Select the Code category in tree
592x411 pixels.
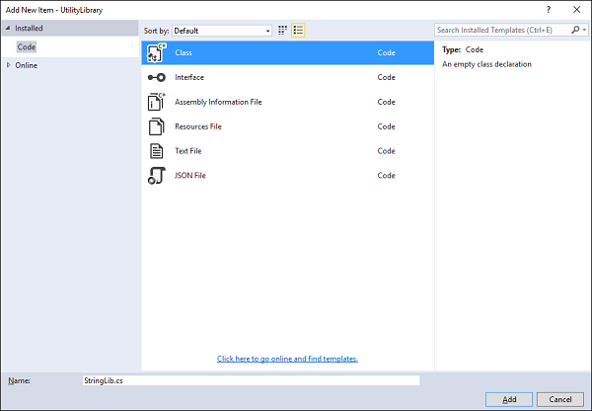[26, 47]
